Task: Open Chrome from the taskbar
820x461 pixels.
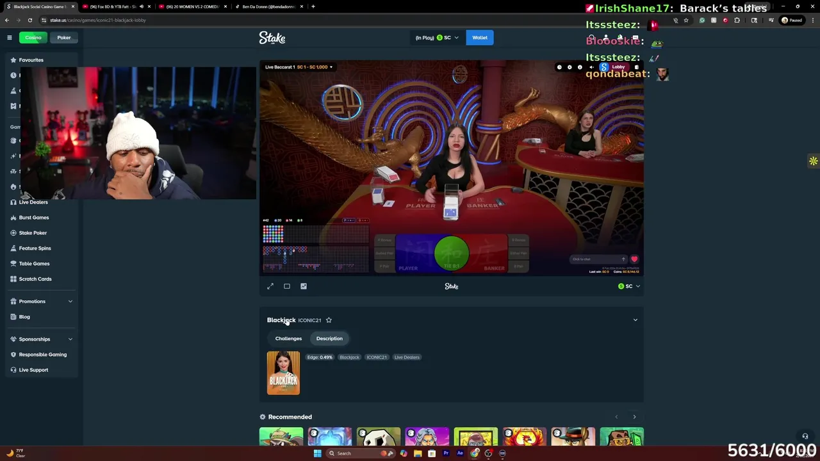Action: click(x=474, y=453)
